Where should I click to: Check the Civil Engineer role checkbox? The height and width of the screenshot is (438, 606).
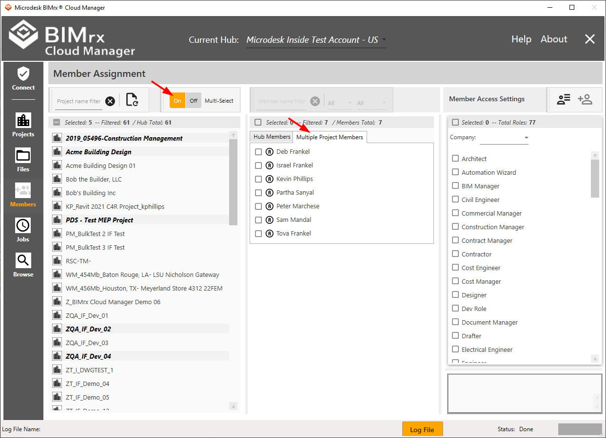tap(455, 200)
